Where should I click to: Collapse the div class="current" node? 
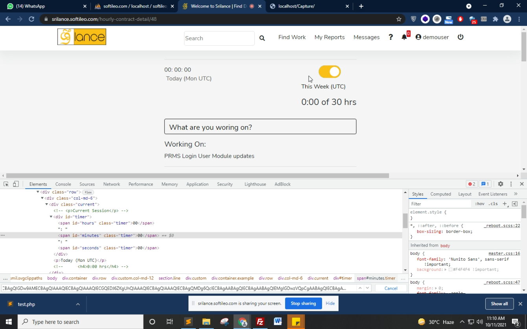pos(47,204)
